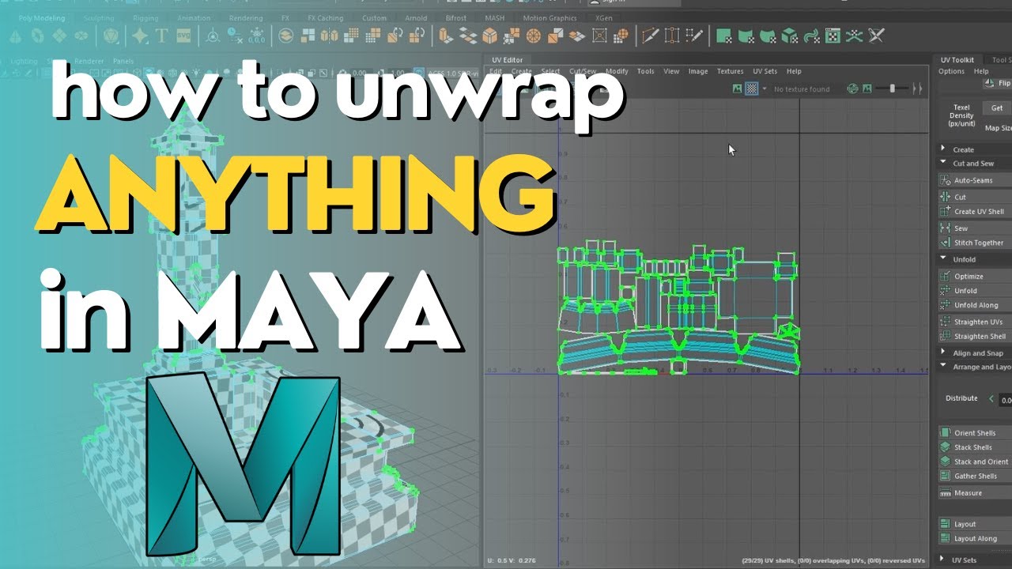Click Stack Shells
Screen dimensions: 1012x569
(x=975, y=447)
